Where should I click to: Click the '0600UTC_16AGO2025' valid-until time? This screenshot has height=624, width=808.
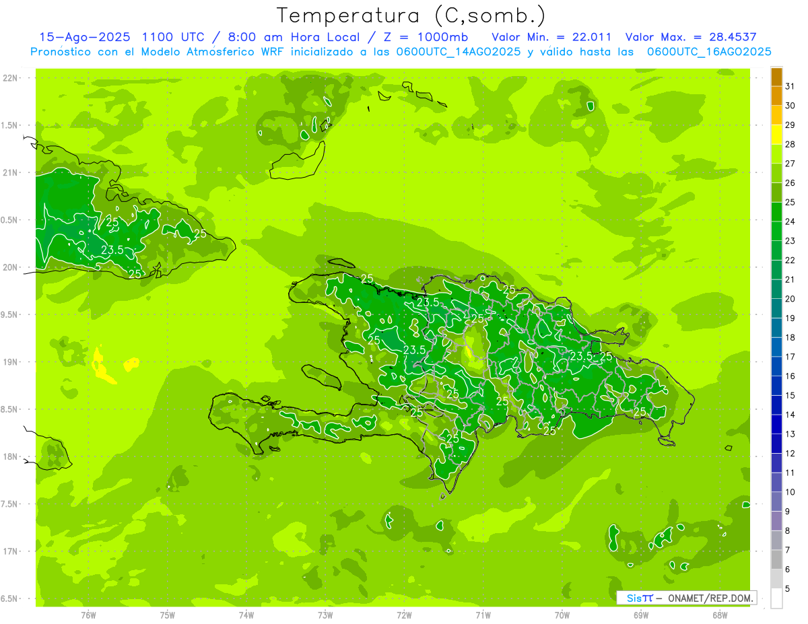pos(708,52)
